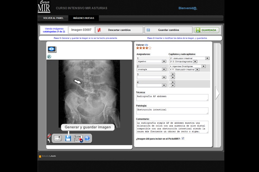This screenshot has width=259, height=172.
Task: Rate the image five stars
Action: (x=150, y=48)
